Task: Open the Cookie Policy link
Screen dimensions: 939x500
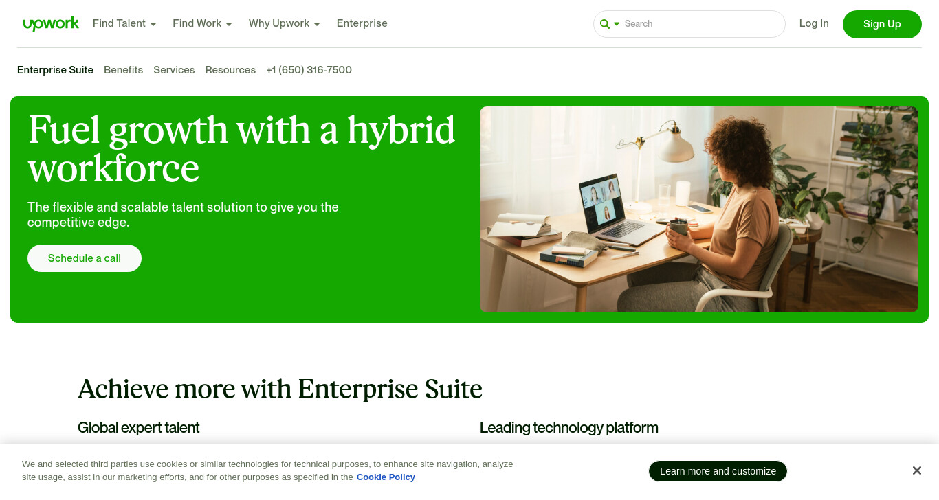Action: click(x=386, y=477)
